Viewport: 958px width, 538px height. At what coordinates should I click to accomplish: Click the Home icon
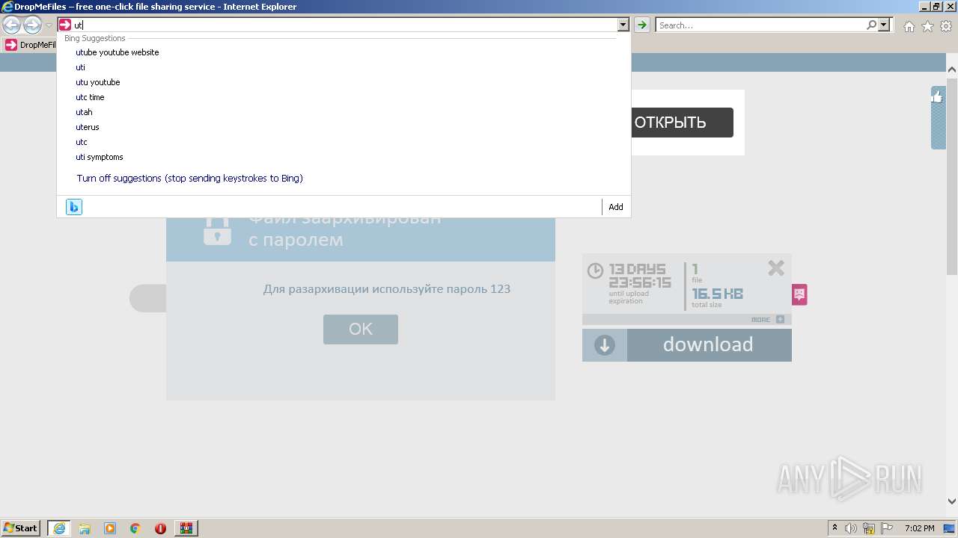click(909, 26)
